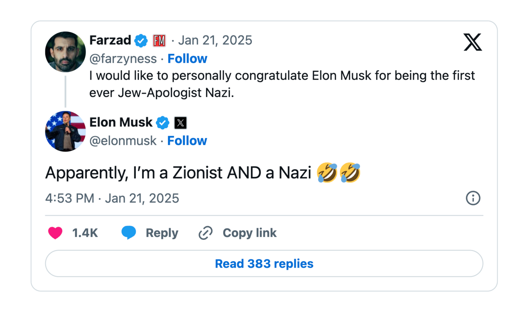Click the red FM badge beside Farzad
Viewport: 519px width, 313px height.
159,41
